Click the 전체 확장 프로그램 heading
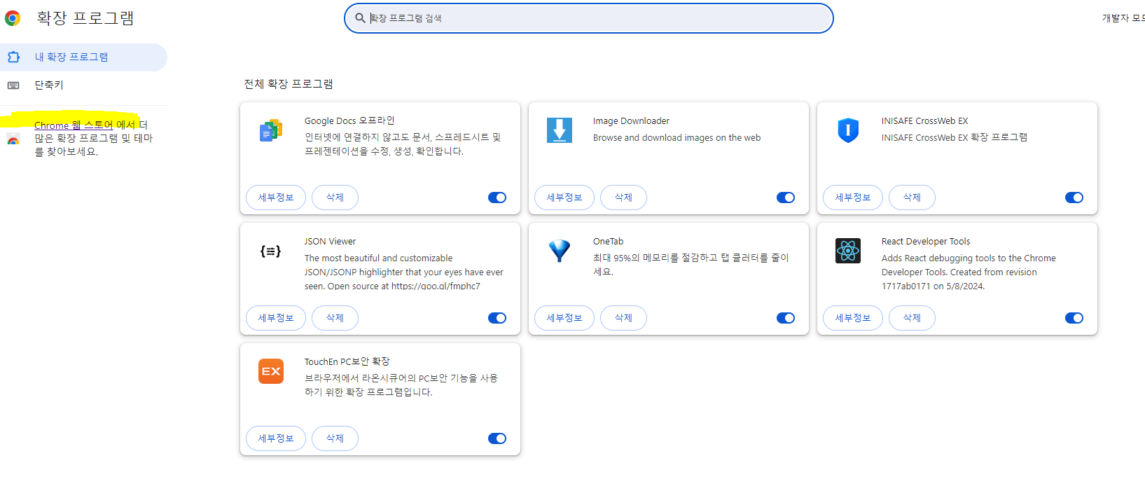This screenshot has height=491, width=1145. pos(289,84)
